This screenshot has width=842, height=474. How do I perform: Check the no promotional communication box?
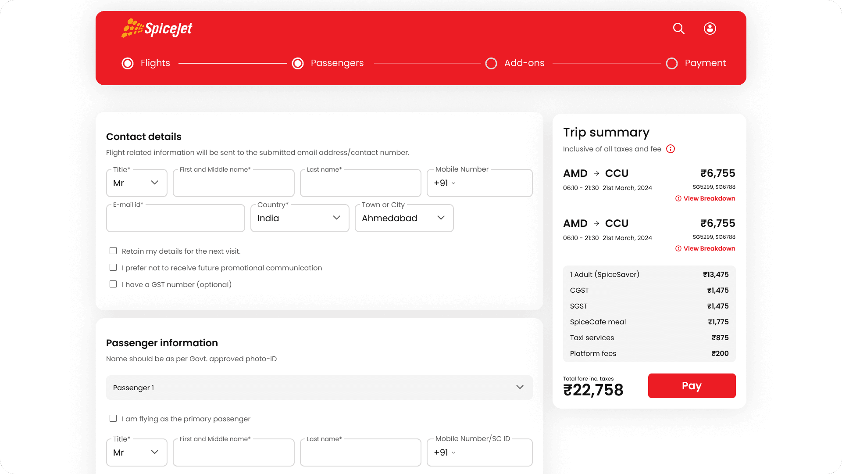(113, 267)
